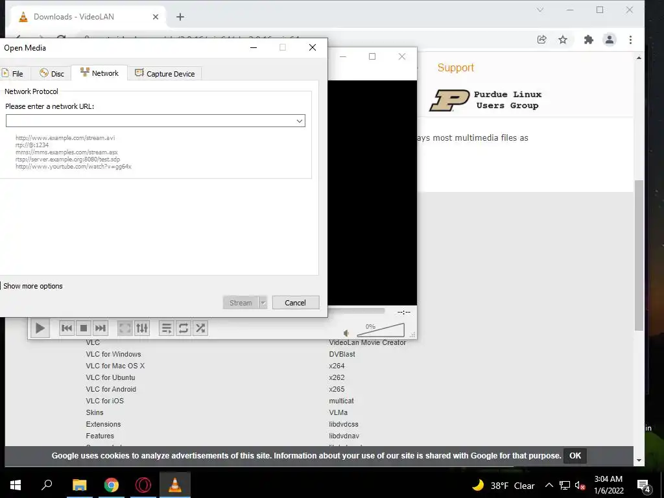Bookmark this page with star icon
The image size is (664, 498).
pyautogui.click(x=562, y=40)
